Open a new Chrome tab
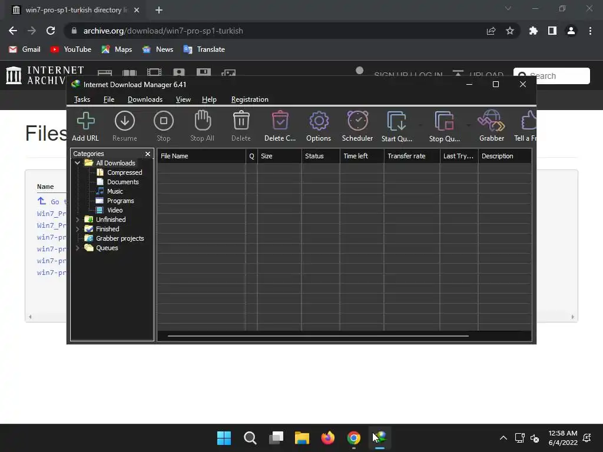This screenshot has height=452, width=603. (159, 10)
